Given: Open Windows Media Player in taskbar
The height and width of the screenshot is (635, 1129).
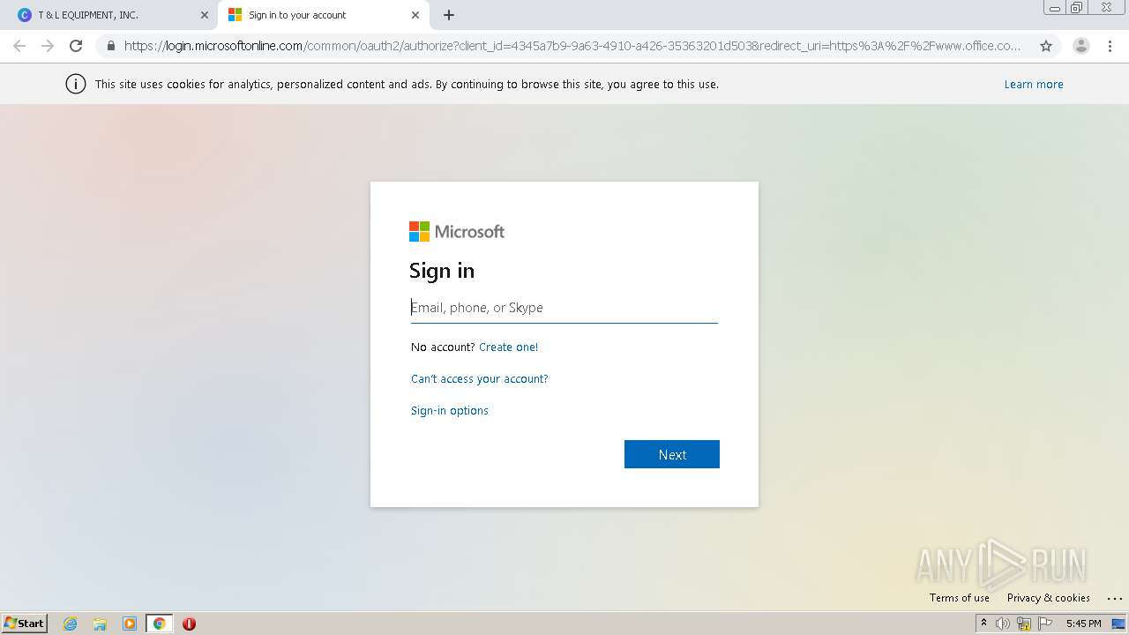Looking at the screenshot, I should click(x=130, y=624).
